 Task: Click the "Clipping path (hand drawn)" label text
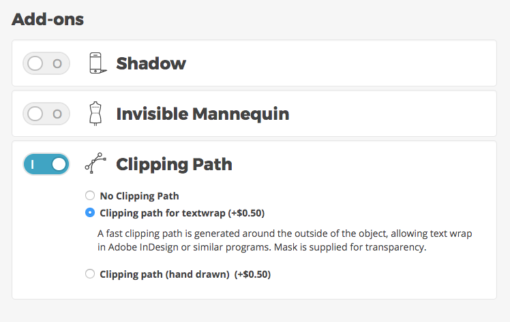(165, 274)
